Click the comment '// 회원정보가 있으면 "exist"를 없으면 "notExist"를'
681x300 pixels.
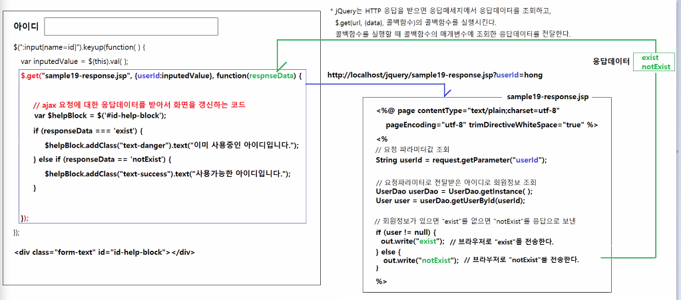(475, 221)
